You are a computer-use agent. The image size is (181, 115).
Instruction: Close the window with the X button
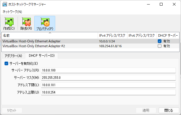coord(174,4)
